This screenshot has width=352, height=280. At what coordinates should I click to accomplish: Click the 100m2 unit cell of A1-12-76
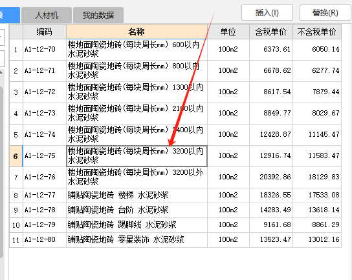[x=228, y=177]
